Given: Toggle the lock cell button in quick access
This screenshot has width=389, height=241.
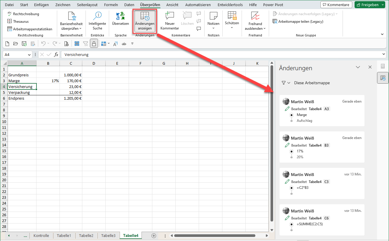Looking at the screenshot, I should click(x=94, y=44).
